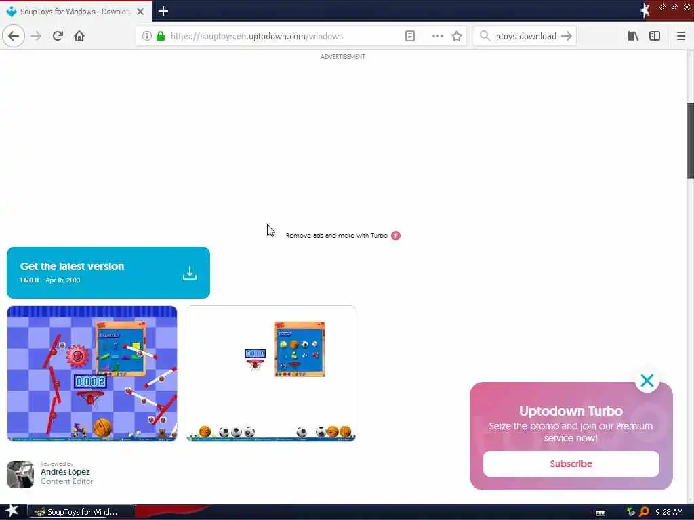The width and height of the screenshot is (694, 520).
Task: Open the orange magnifier tray icon
Action: (644, 512)
